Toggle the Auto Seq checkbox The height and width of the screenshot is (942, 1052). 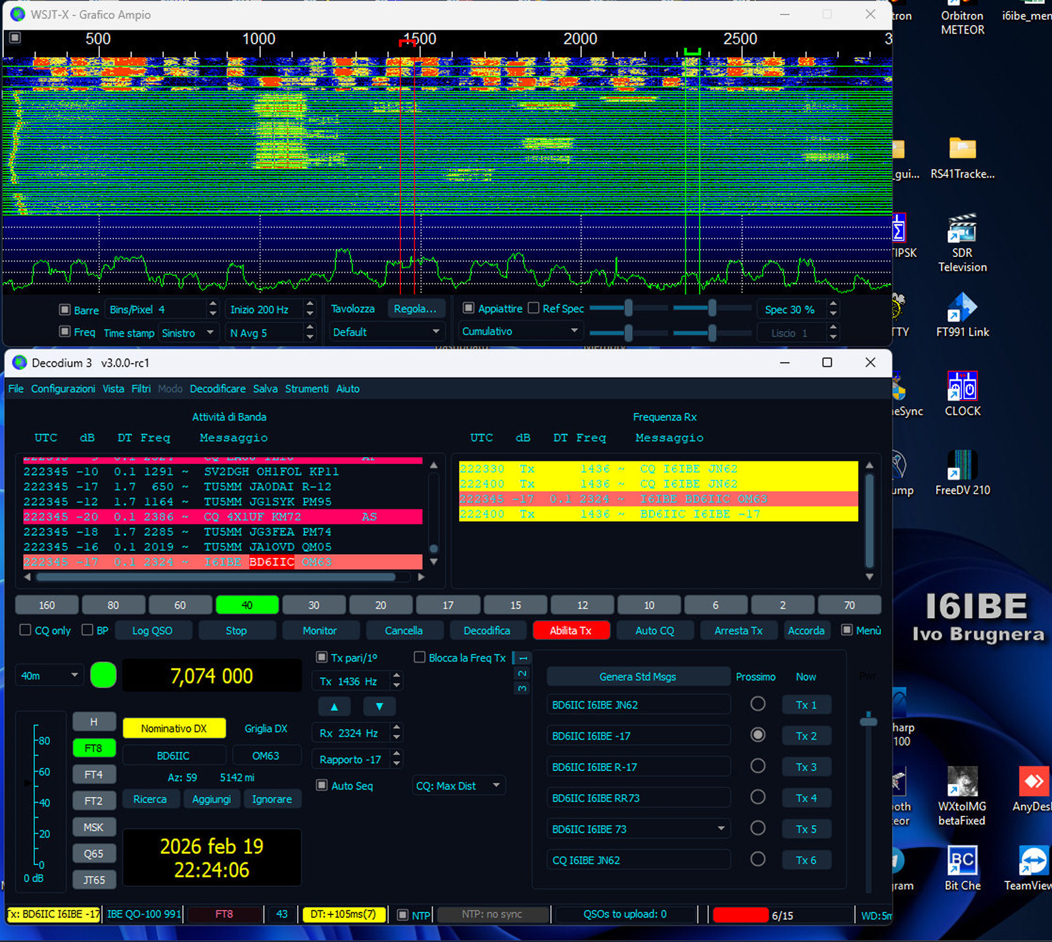322,786
